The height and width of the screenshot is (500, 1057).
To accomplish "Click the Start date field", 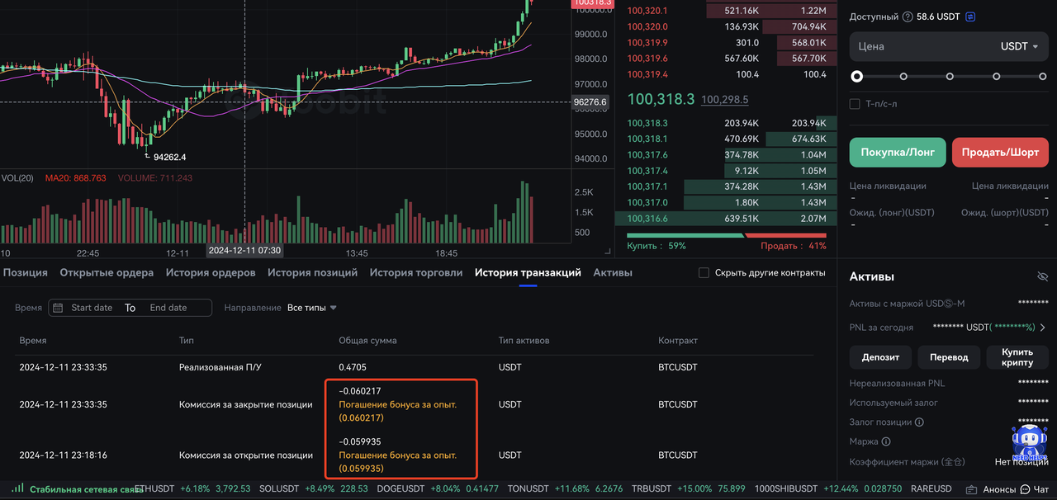I will pyautogui.click(x=92, y=308).
